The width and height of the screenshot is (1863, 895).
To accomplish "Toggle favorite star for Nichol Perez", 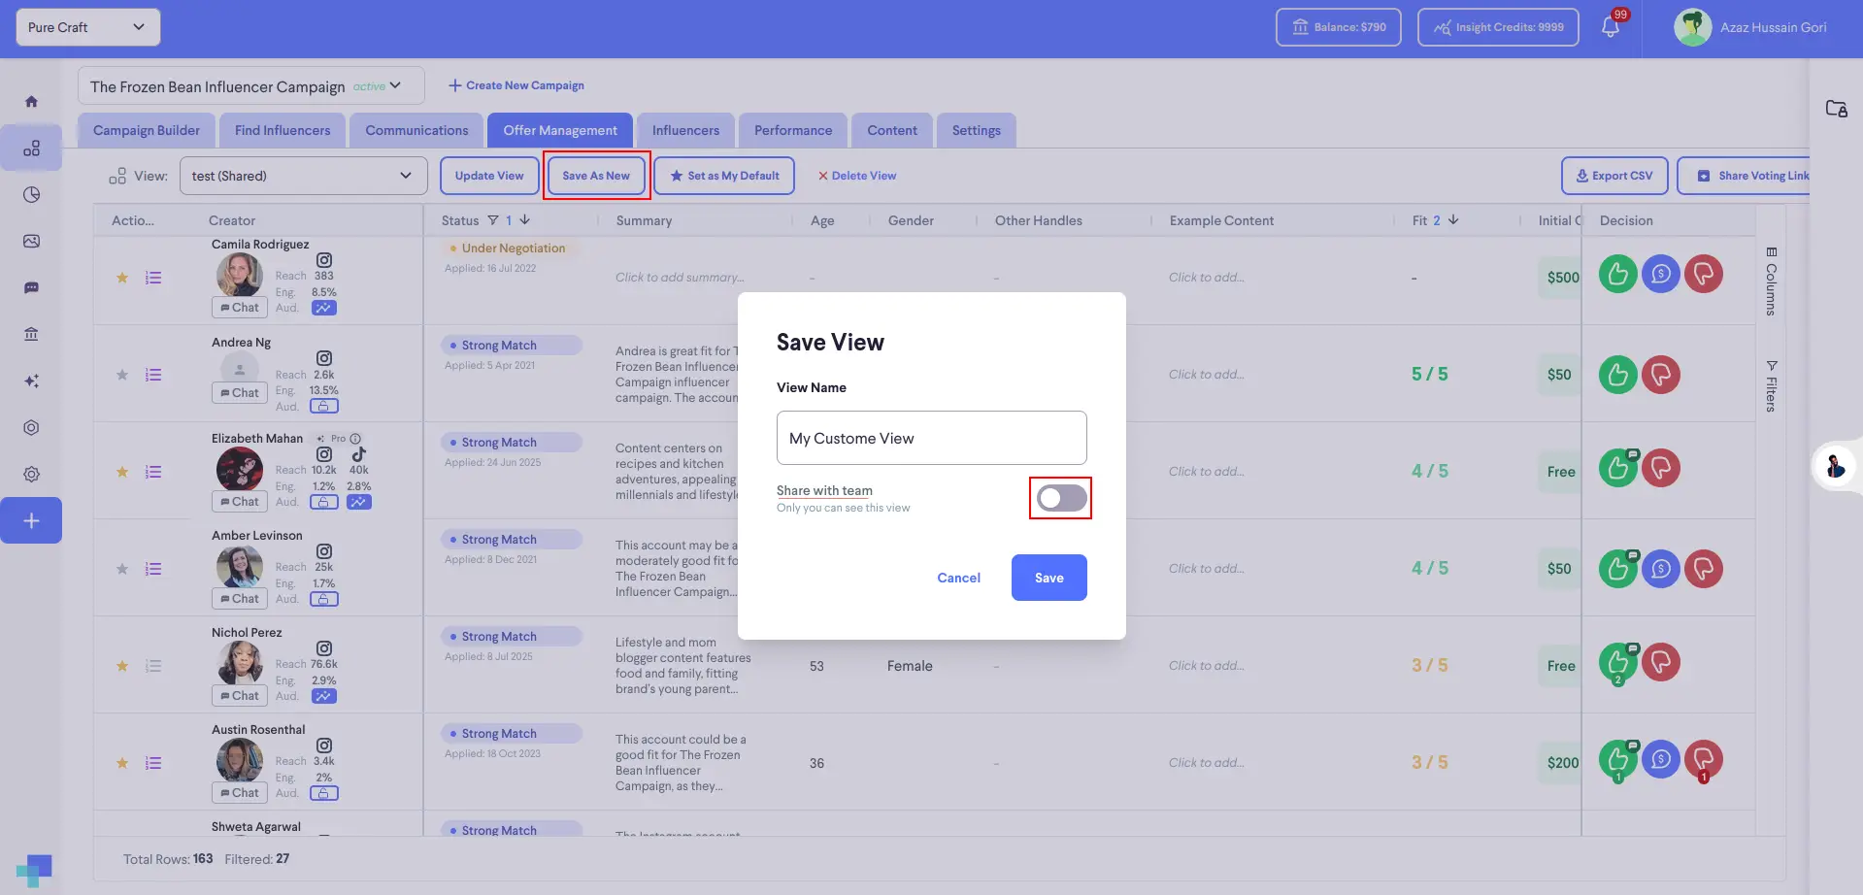I will pos(122,666).
